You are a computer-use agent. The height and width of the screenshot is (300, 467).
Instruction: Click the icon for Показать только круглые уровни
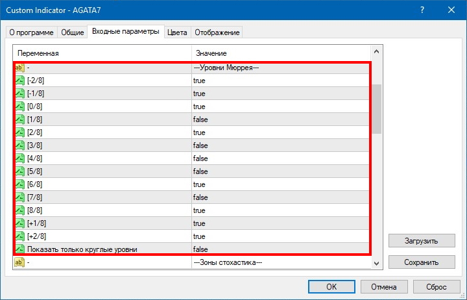19,249
